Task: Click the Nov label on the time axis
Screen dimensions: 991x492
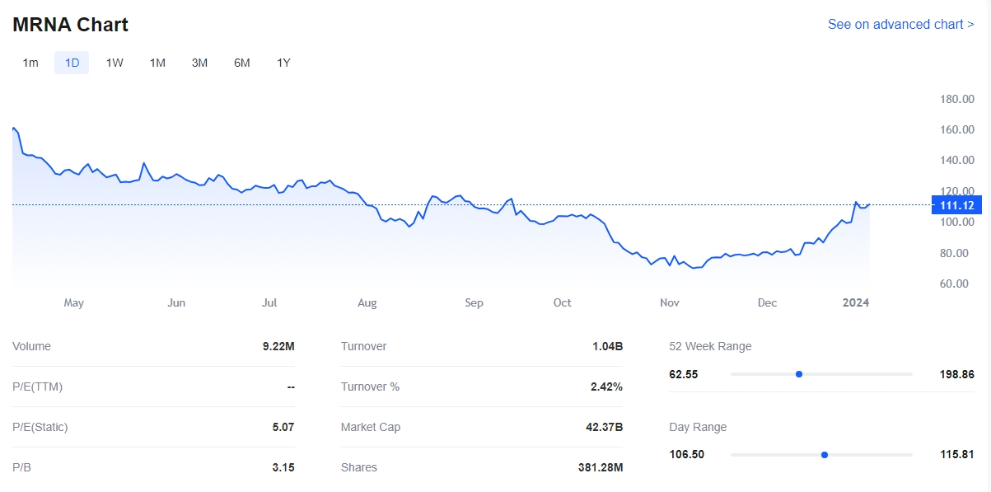Action: pos(670,302)
